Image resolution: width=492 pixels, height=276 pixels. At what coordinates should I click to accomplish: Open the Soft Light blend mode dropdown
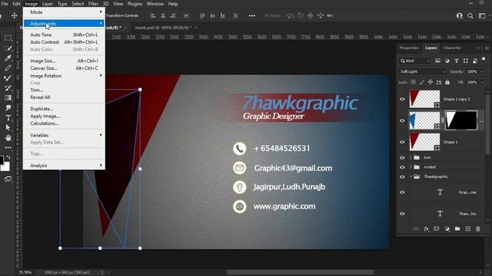point(423,71)
